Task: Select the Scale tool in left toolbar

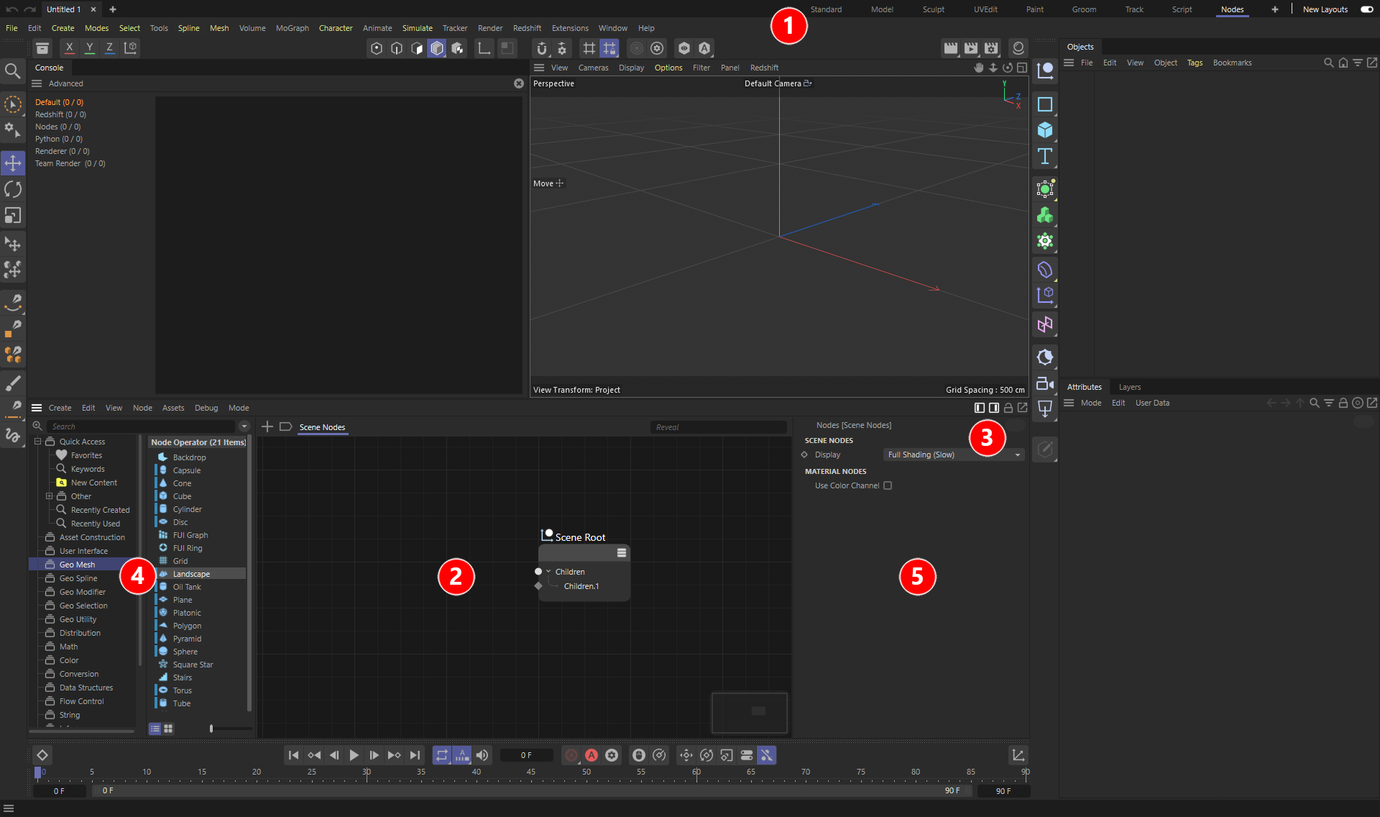Action: tap(13, 216)
